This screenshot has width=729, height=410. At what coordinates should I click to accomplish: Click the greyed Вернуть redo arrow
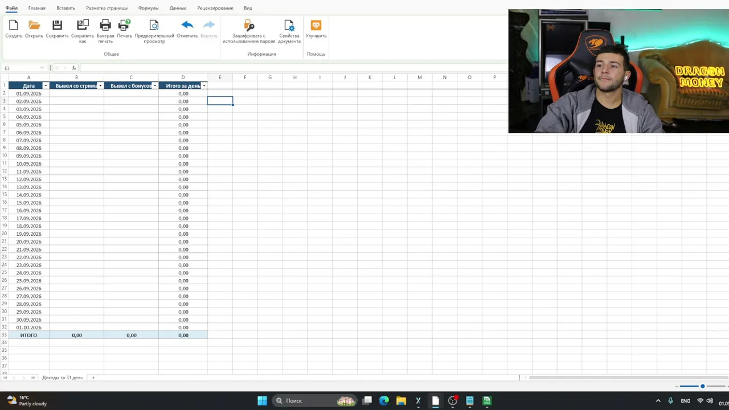click(209, 25)
